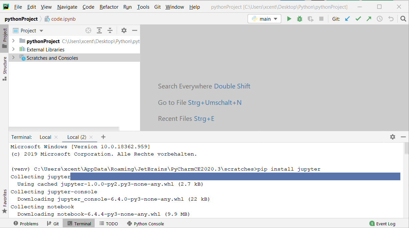This screenshot has width=409, height=228.
Task: Open the Git menu in menu bar
Action: pos(158,7)
